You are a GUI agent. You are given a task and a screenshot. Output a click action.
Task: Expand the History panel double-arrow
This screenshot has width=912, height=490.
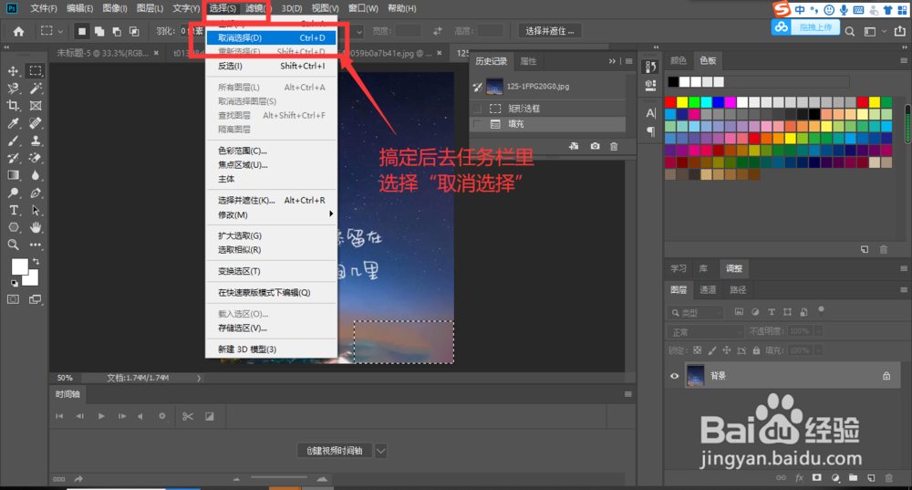click(x=612, y=61)
